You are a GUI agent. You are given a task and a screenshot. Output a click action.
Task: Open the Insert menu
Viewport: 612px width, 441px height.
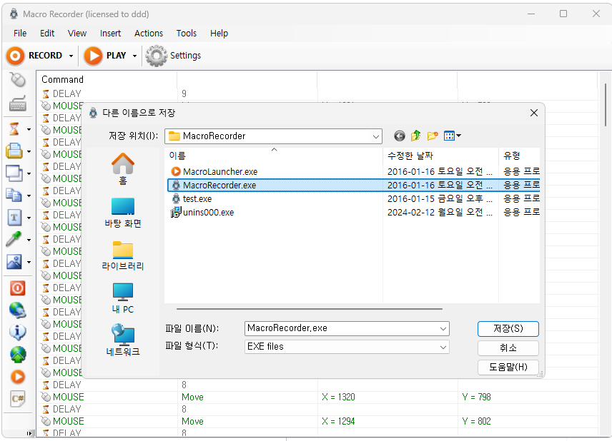point(110,33)
